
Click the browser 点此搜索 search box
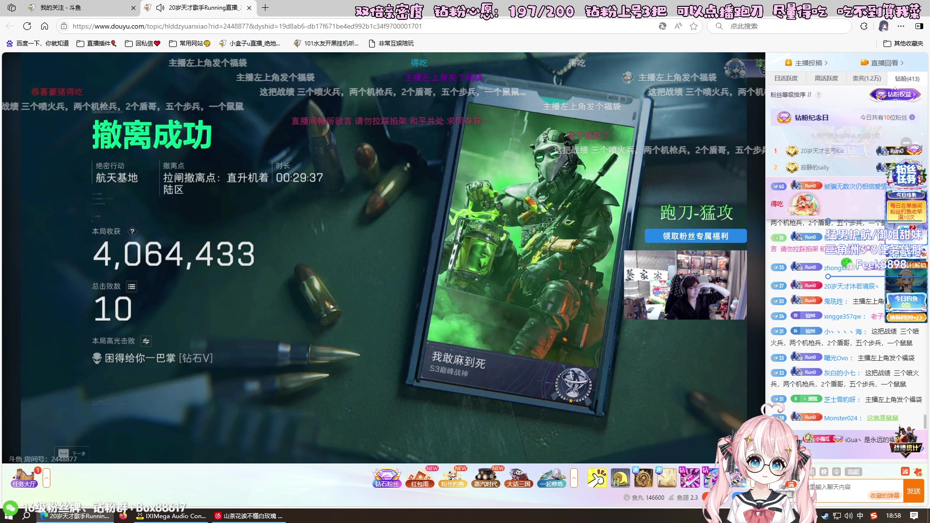tap(780, 26)
